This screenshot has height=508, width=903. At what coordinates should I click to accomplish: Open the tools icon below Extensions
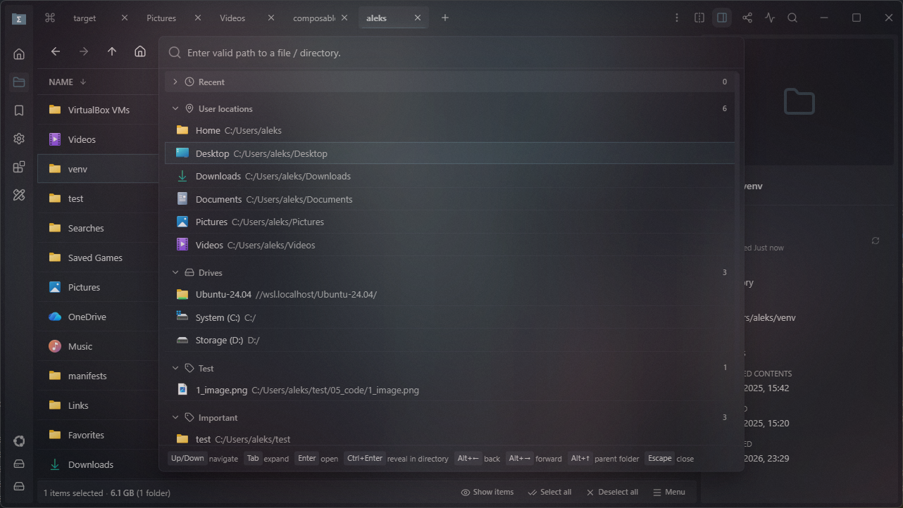(x=19, y=195)
